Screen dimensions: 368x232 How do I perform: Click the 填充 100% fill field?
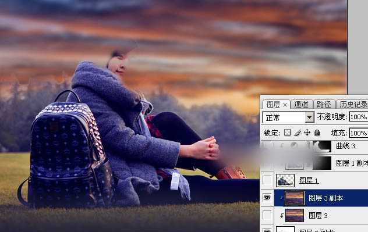coord(358,133)
